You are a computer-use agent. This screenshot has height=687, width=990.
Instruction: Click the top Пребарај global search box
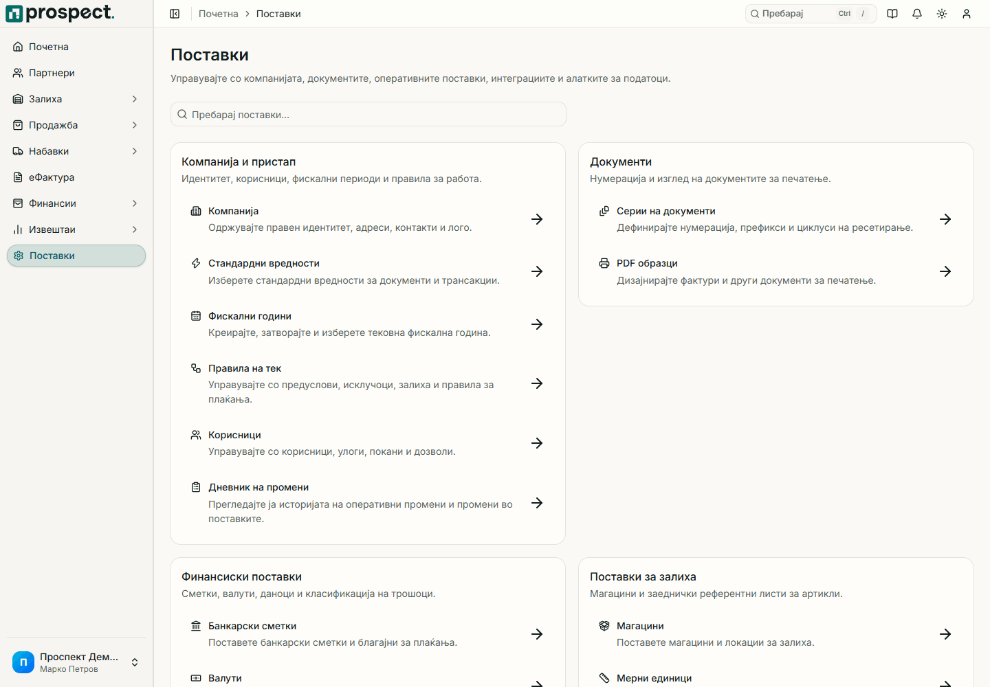click(x=811, y=14)
